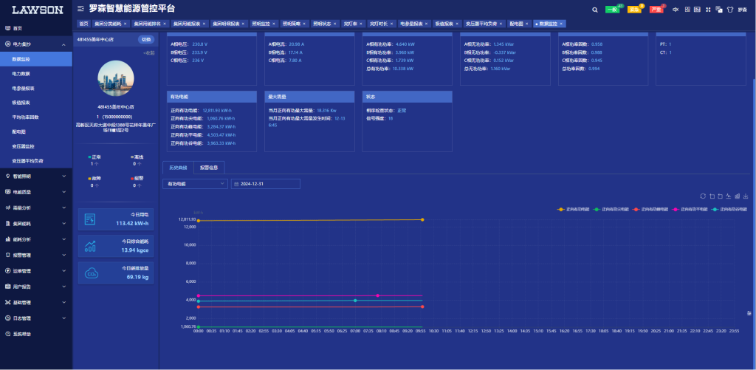Click the 电能质量 icon in the sidebar

pyautogui.click(x=7, y=191)
